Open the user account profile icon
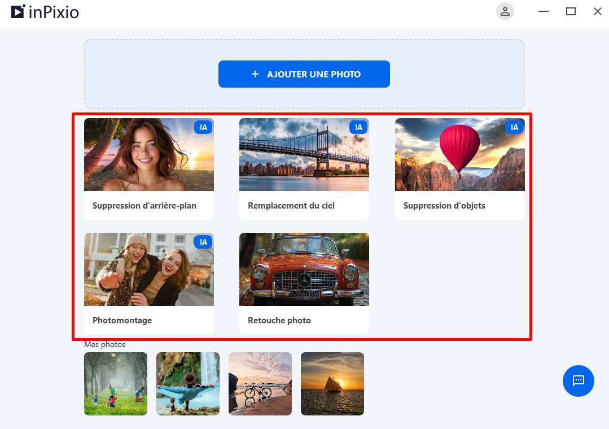The width and height of the screenshot is (609, 429). [505, 11]
